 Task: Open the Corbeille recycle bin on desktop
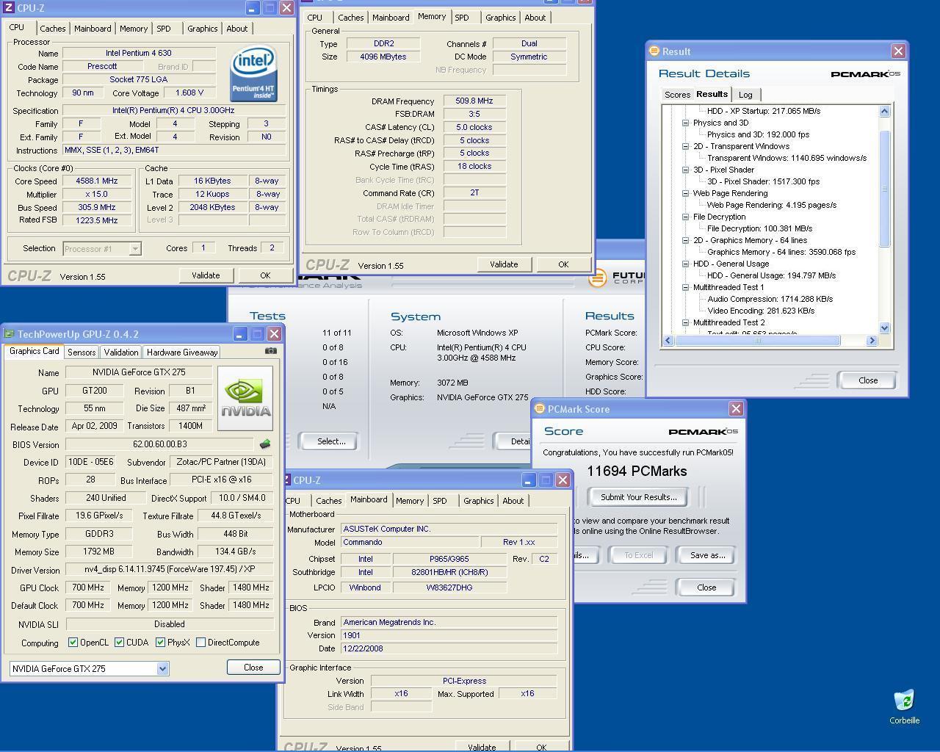coord(904,706)
